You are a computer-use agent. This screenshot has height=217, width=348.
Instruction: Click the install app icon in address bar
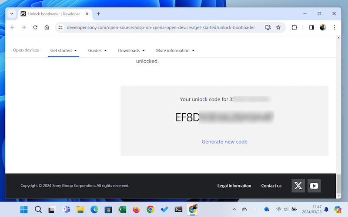point(268,27)
